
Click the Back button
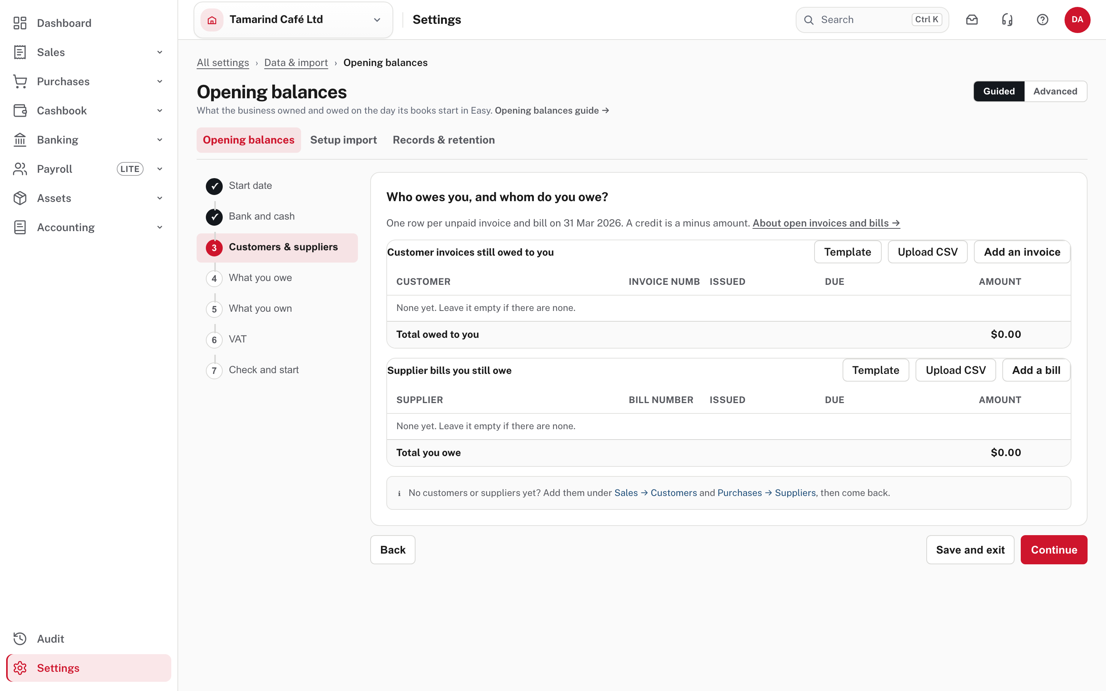point(392,550)
